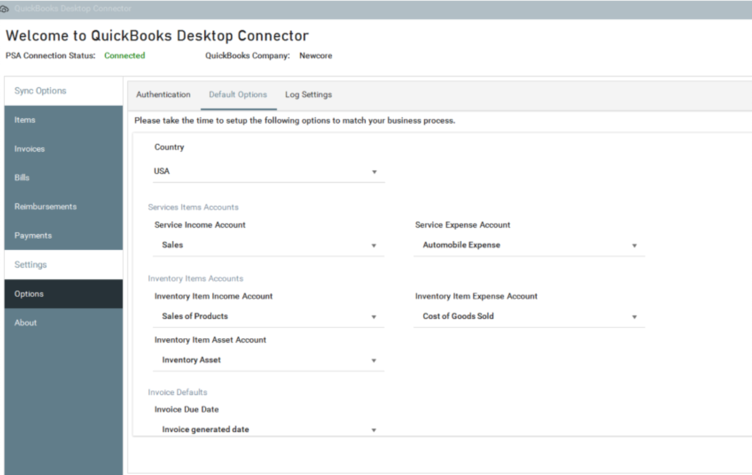Expand the Service Income Account dropdown
The image size is (752, 475).
click(269, 245)
